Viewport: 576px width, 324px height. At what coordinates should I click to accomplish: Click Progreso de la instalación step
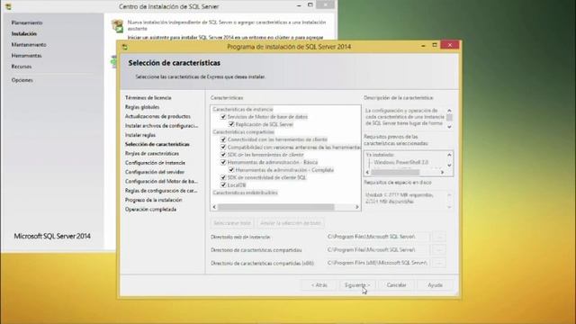pyautogui.click(x=154, y=200)
